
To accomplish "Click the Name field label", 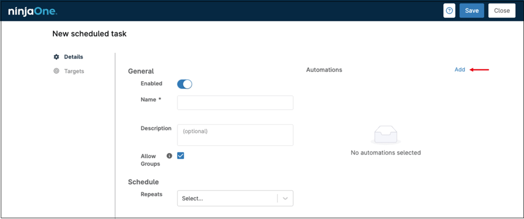I will pos(151,100).
